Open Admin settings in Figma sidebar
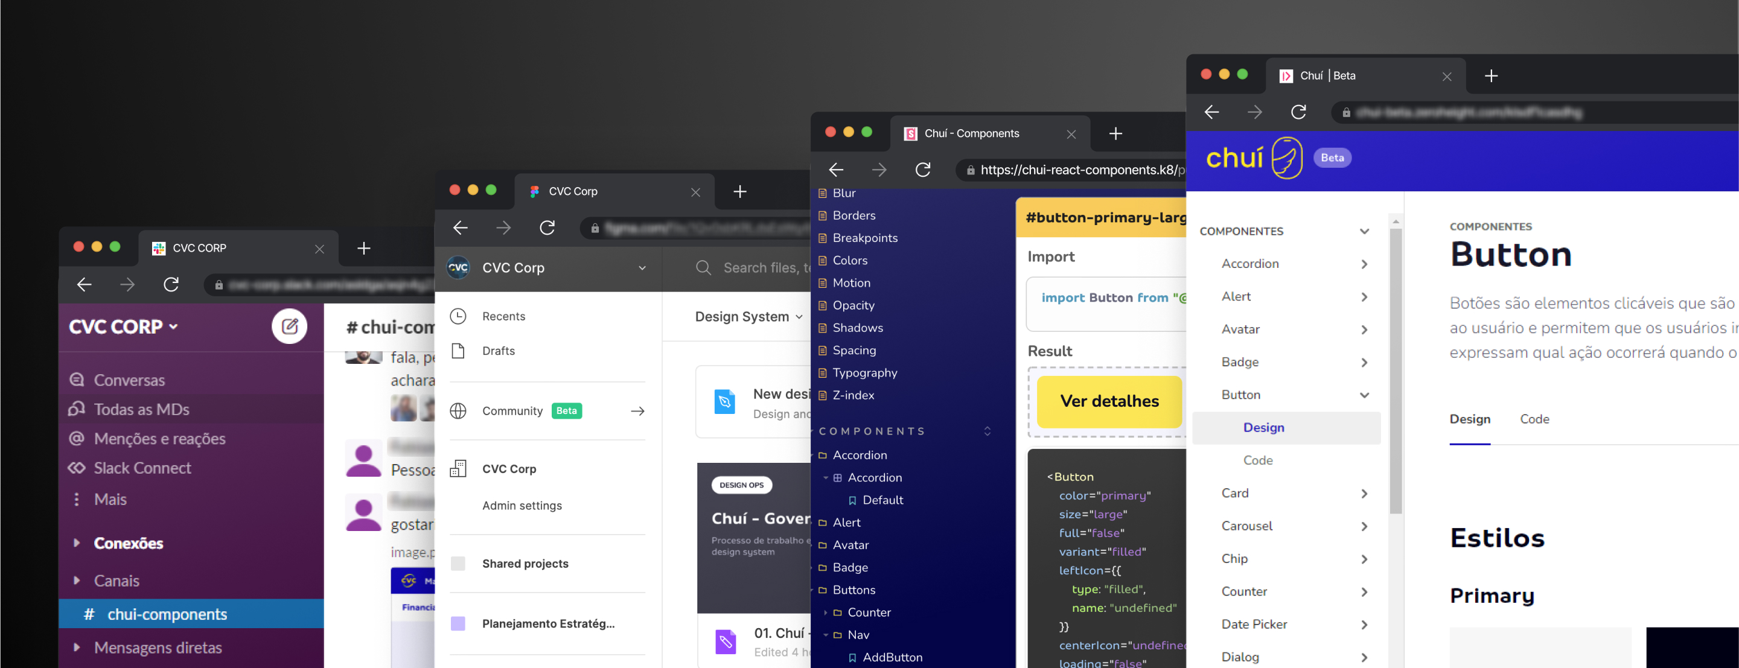This screenshot has width=1739, height=668. [521, 506]
